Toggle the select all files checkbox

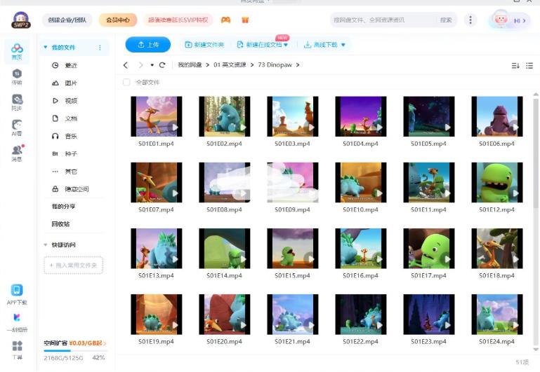tap(126, 82)
